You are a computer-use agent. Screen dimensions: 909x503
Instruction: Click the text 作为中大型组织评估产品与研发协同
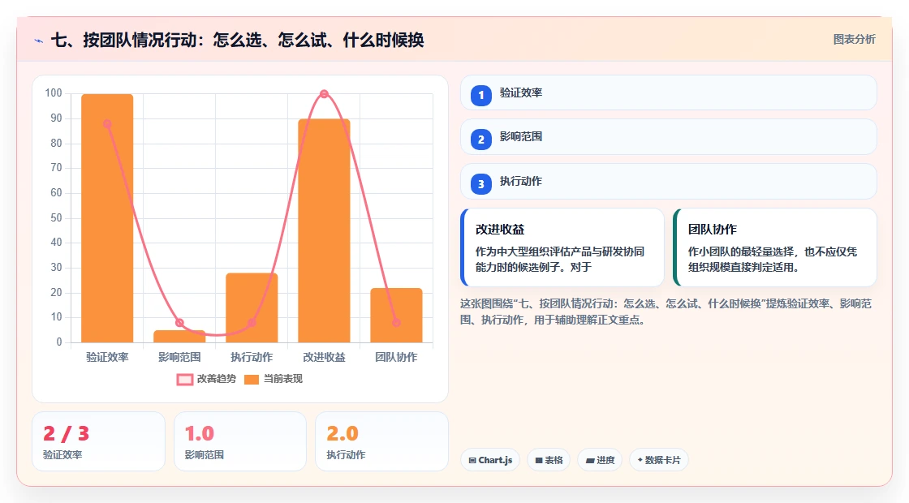coord(560,252)
